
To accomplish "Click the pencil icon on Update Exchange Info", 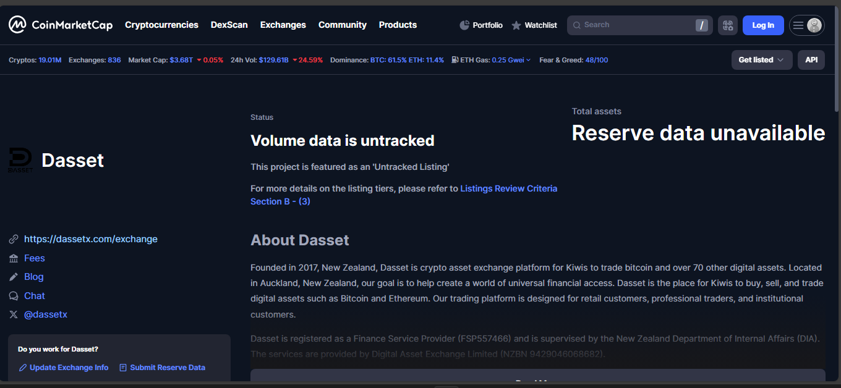I will tap(23, 368).
